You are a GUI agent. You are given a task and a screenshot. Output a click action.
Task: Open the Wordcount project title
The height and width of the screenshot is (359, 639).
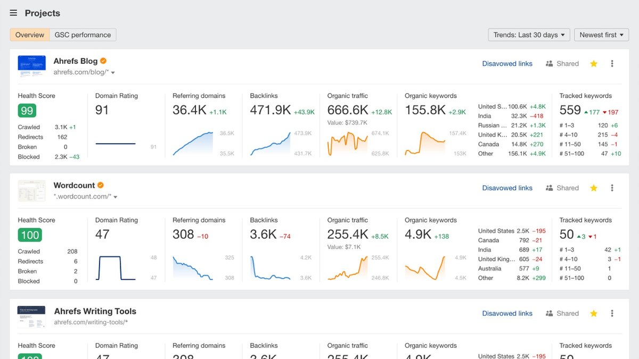pos(75,185)
